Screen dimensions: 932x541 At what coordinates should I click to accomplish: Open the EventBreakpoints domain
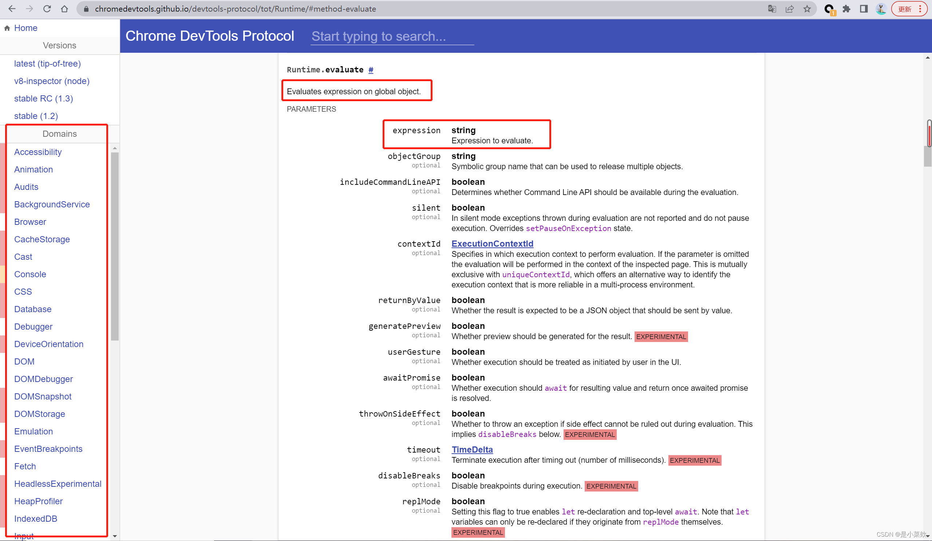point(48,449)
